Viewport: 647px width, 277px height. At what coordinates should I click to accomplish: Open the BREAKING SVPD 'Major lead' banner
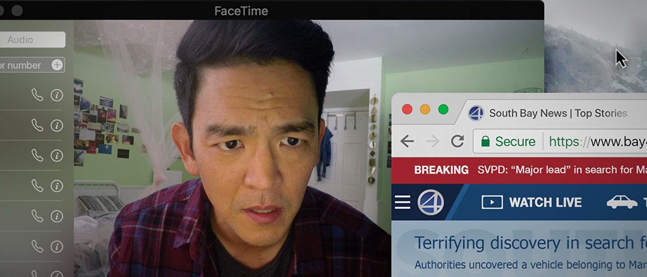(519, 170)
